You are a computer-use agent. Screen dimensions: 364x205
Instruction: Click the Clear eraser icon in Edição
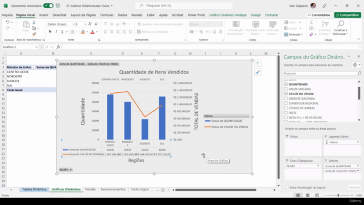click(x=312, y=34)
